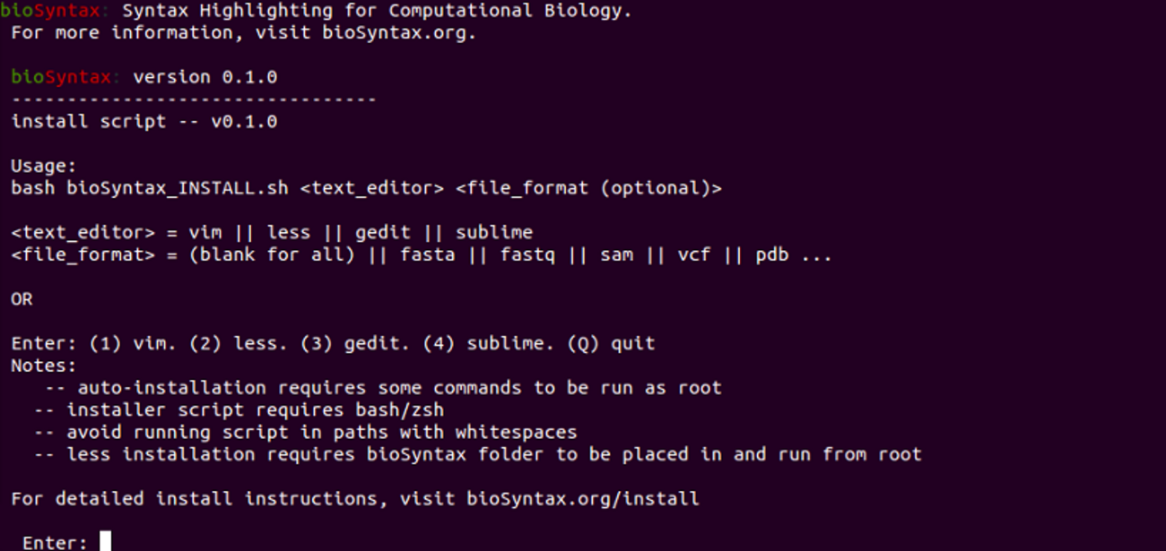Click the "Usage:" heading

pos(44,166)
